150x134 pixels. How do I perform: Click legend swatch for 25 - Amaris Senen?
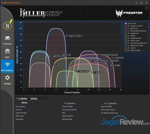126,41
